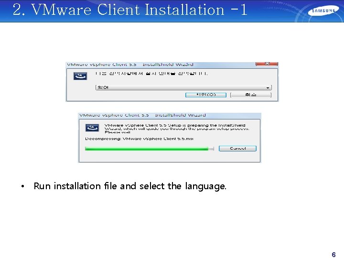The image size is (344, 258).
Task: Click the Korean prompt text in language dialog
Action: (151, 74)
